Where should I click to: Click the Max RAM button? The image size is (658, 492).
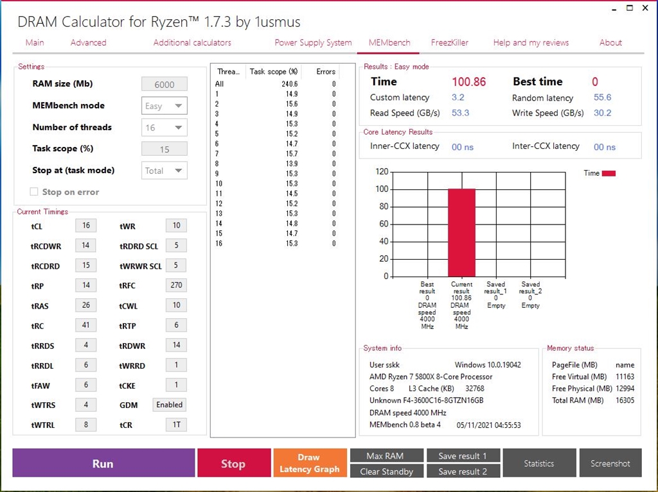(x=386, y=455)
